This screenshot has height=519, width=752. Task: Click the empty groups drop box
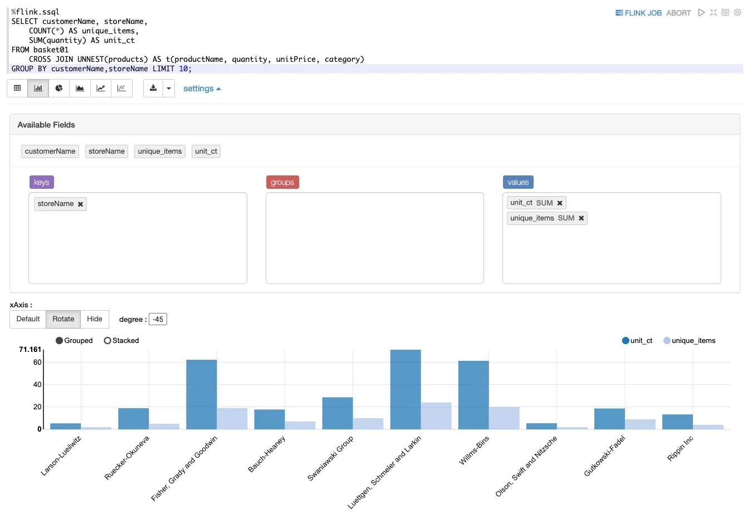coord(375,238)
